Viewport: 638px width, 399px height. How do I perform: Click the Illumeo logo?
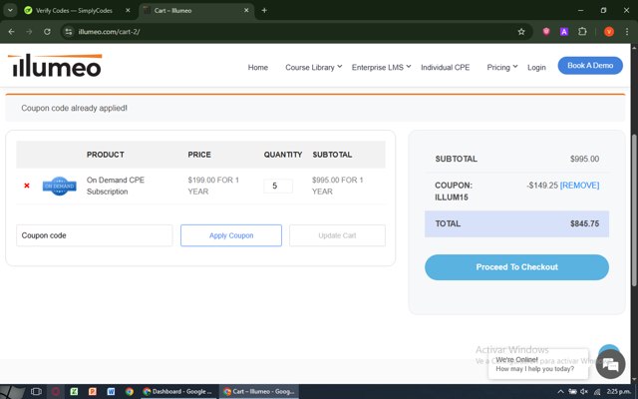tap(55, 66)
